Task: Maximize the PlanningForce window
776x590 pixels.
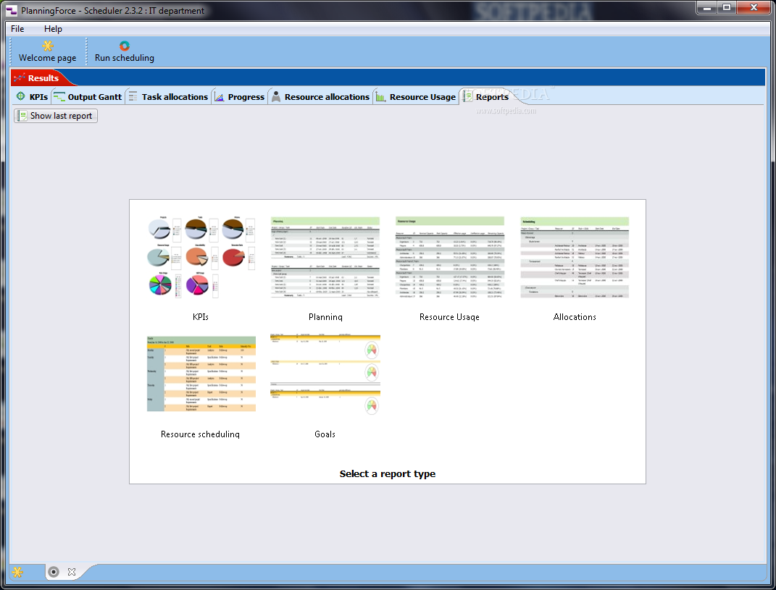Action: point(727,7)
